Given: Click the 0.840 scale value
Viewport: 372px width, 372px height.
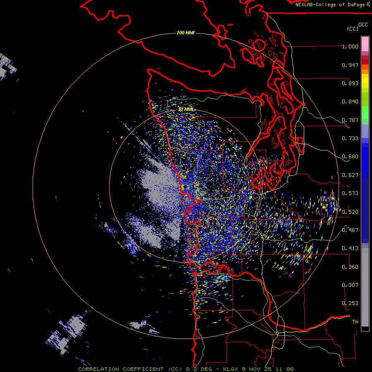Looking at the screenshot, I should (350, 102).
